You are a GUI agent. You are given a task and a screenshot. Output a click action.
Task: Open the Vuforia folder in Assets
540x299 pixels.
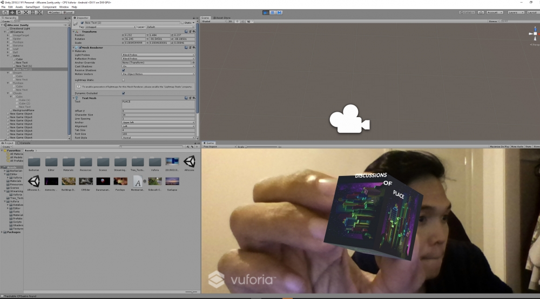coord(155,162)
